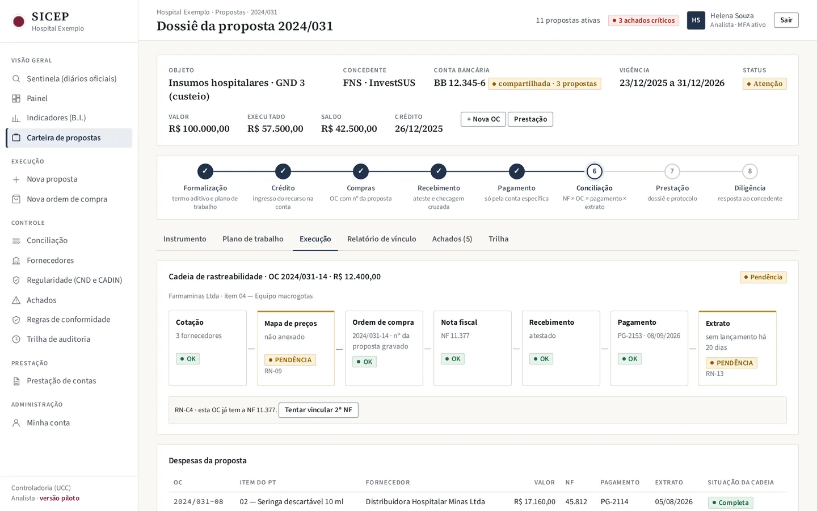The width and height of the screenshot is (817, 511).
Task: Click the RN-09 rule reference
Action: tap(273, 371)
